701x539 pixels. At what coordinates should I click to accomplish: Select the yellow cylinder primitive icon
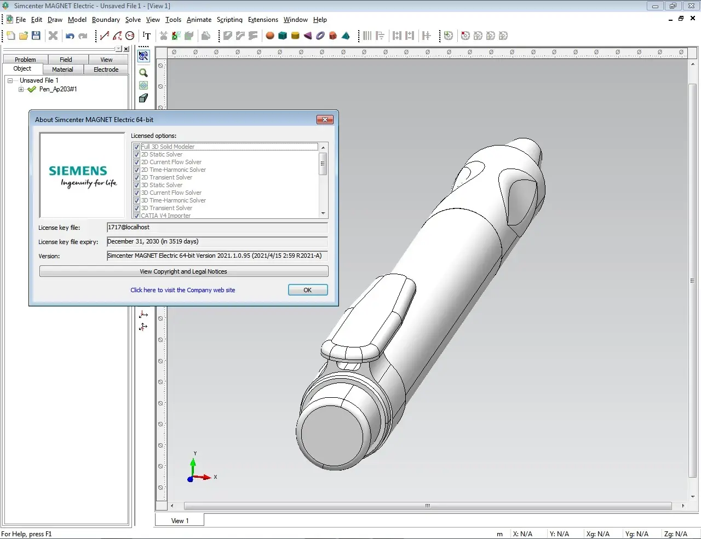click(295, 36)
